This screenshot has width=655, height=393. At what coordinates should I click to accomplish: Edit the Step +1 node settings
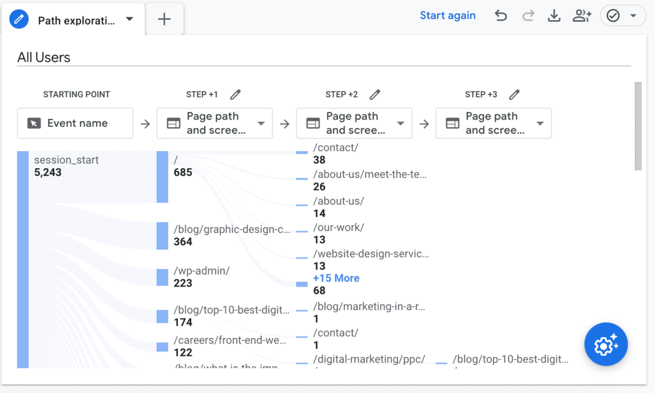point(235,94)
